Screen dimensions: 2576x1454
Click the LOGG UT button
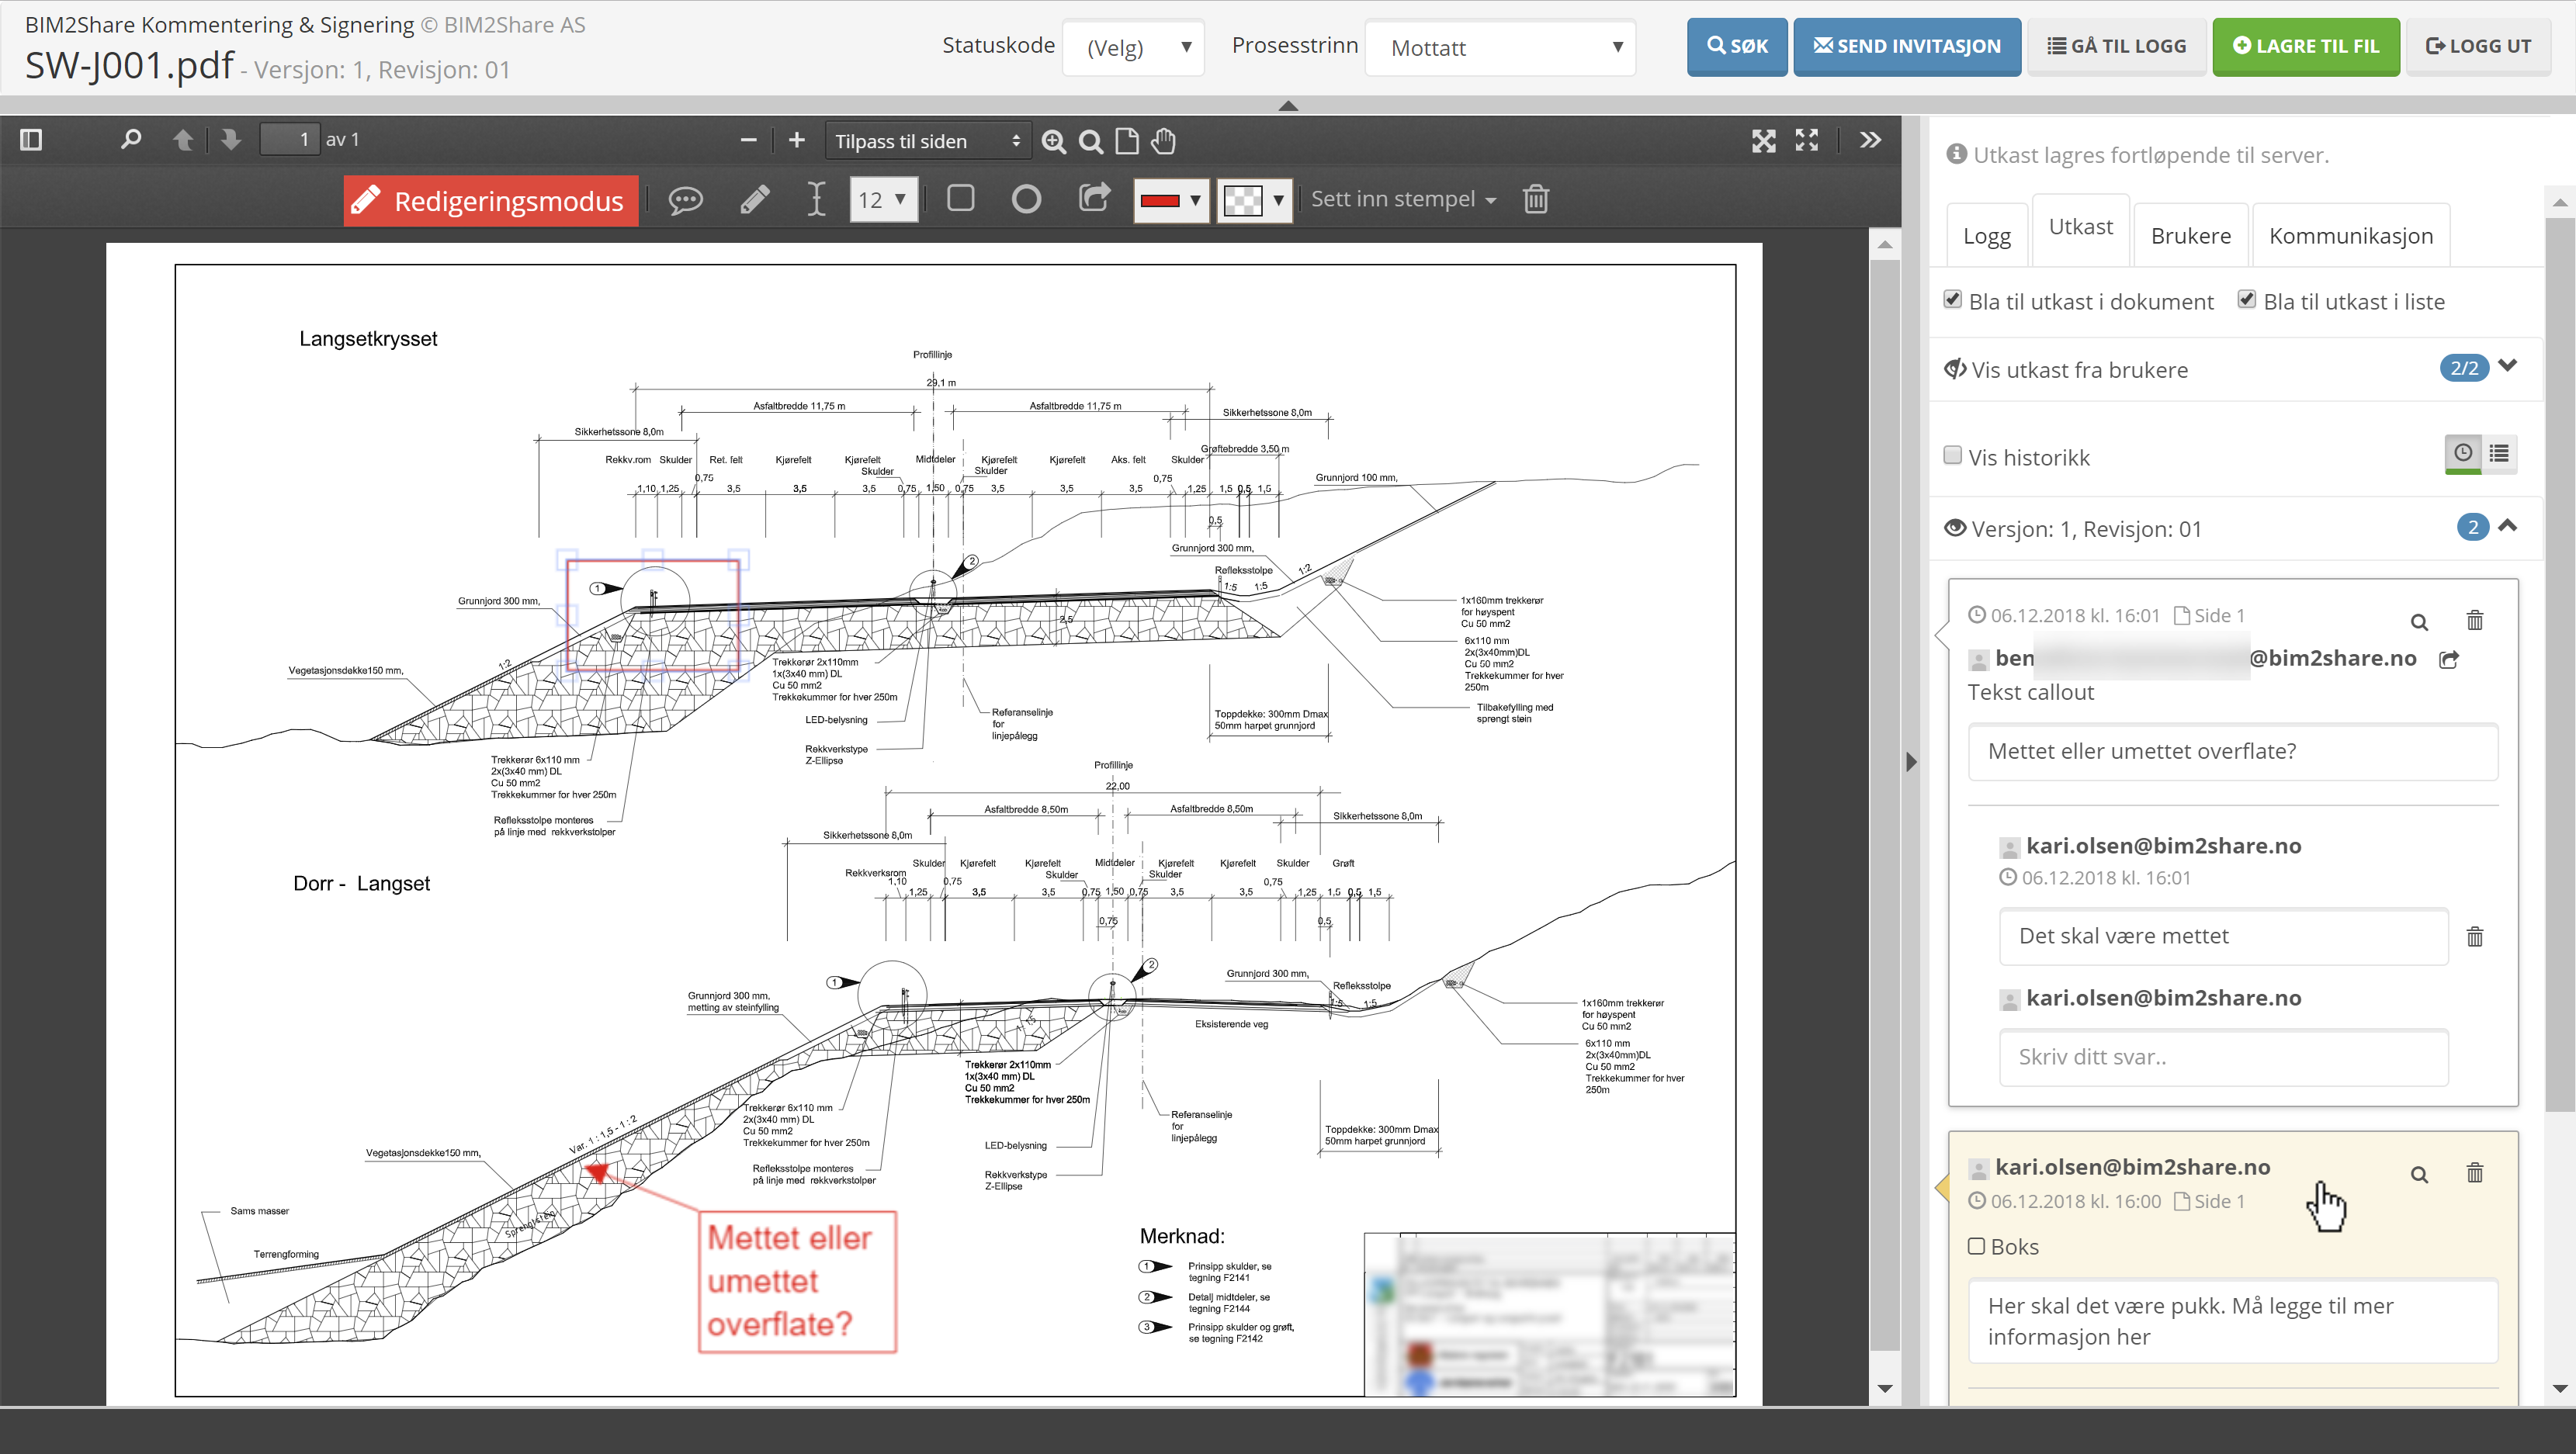pos(2478,46)
